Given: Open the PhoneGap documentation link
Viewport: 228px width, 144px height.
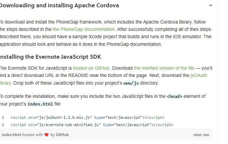Looking at the screenshot, I should coord(84,29).
